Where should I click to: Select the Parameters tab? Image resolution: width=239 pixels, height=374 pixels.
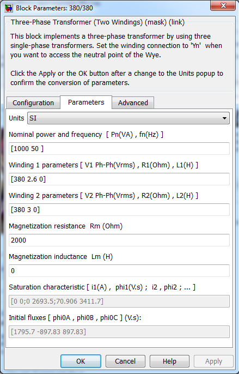point(86,102)
